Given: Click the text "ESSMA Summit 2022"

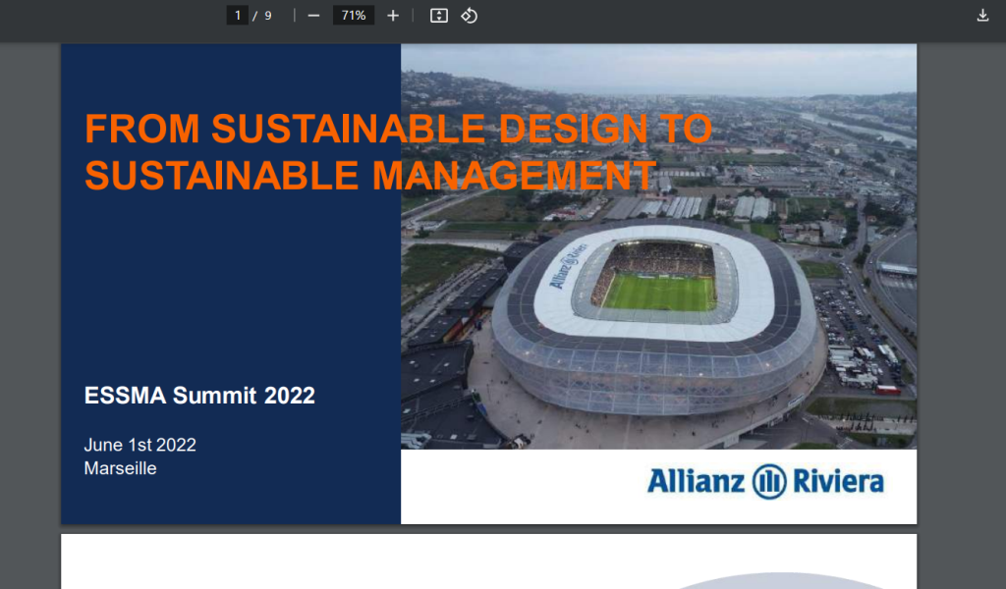Looking at the screenshot, I should 199,396.
